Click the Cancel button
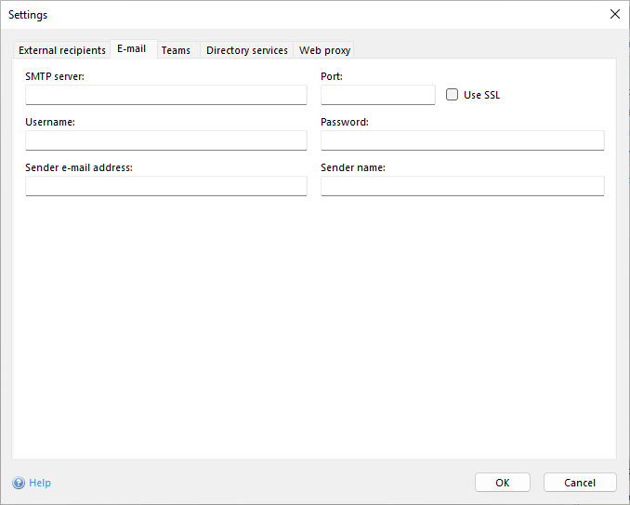Viewport: 630px width, 505px height. tap(580, 483)
